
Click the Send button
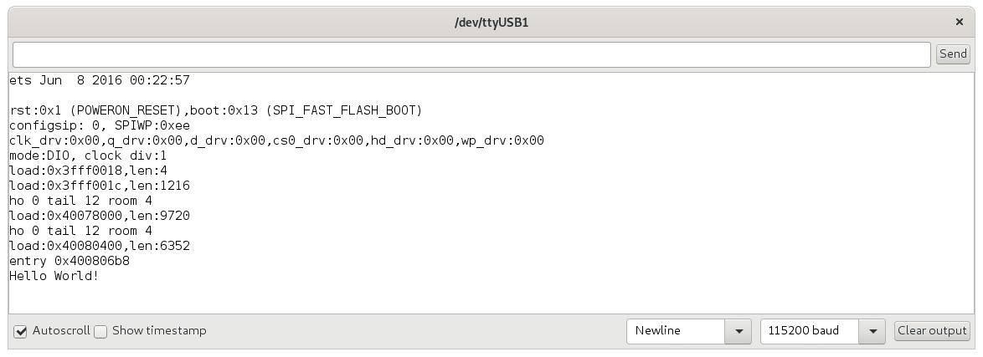pos(953,54)
